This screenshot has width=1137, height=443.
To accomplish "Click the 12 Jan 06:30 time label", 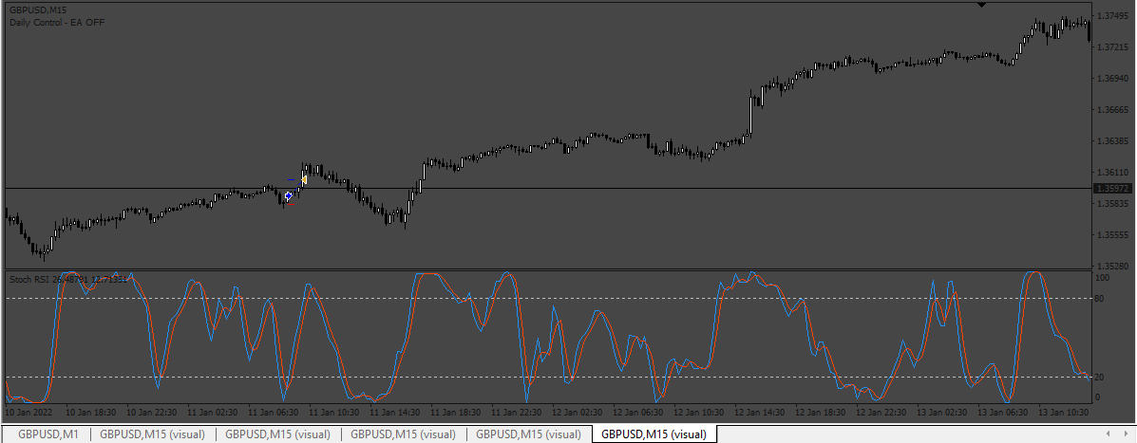I will (639, 412).
